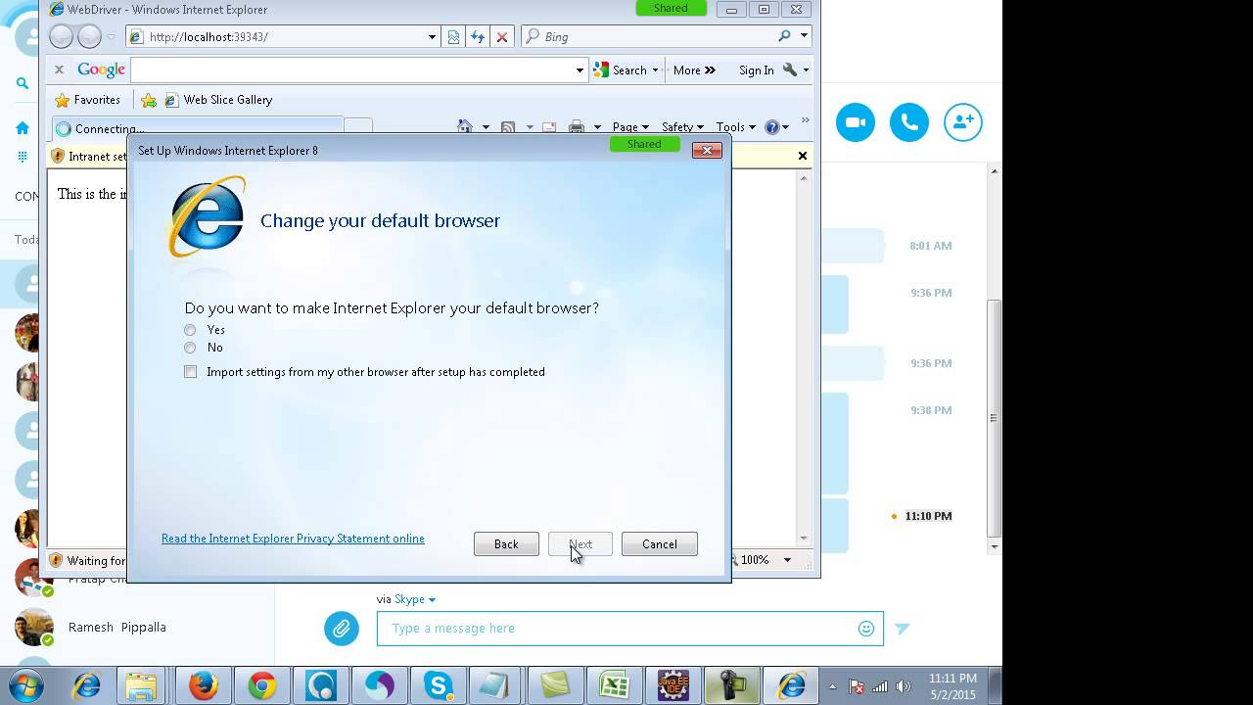Click the volume icon in system tray

[x=903, y=686]
